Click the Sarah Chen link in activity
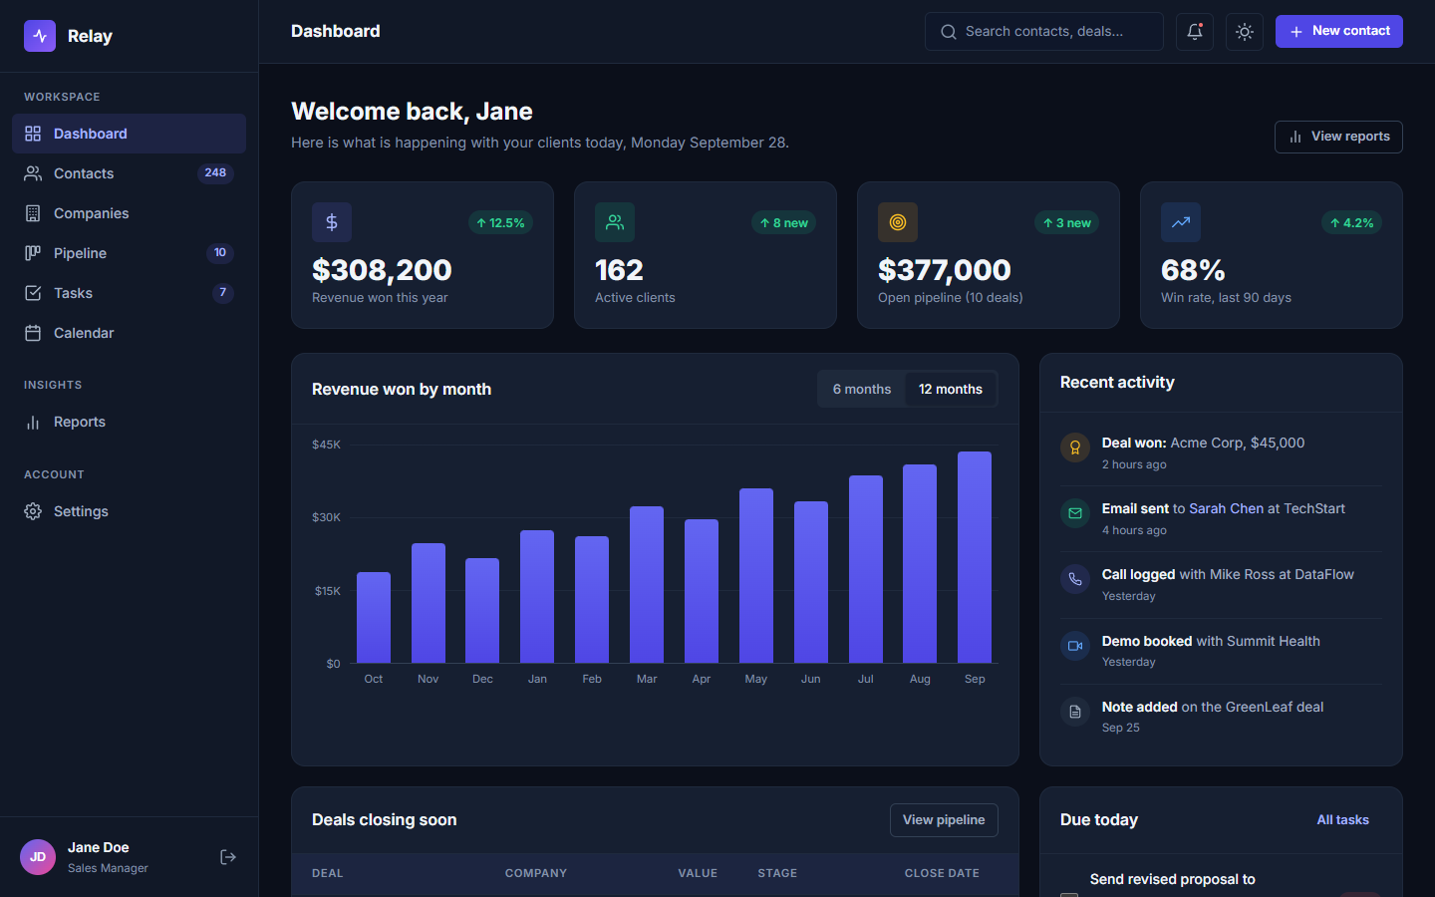The width and height of the screenshot is (1435, 897). [x=1226, y=508]
